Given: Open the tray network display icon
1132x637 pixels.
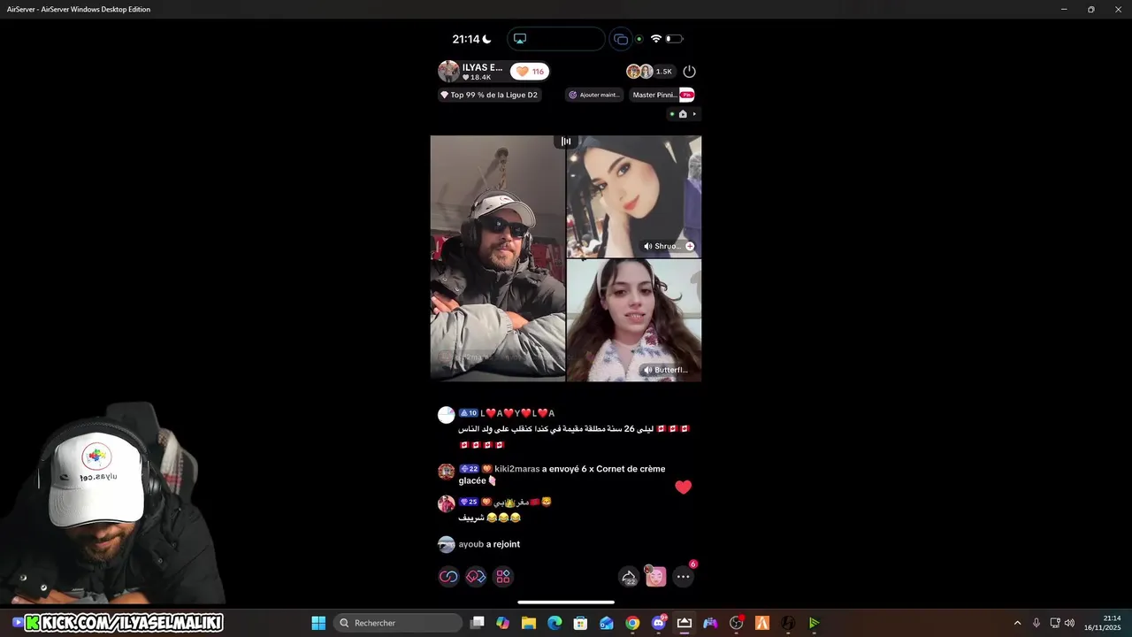Looking at the screenshot, I should click(x=1055, y=623).
